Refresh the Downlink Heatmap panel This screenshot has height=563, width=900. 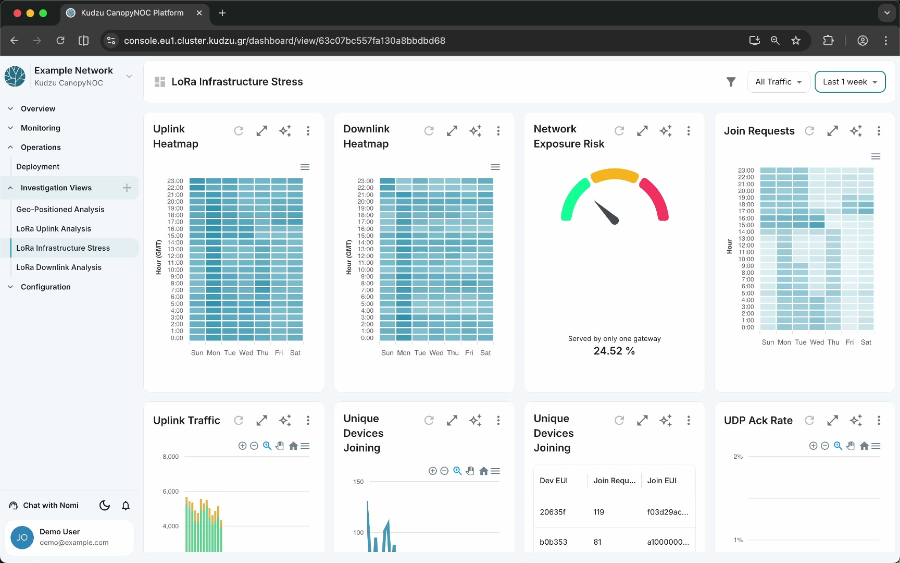click(429, 131)
